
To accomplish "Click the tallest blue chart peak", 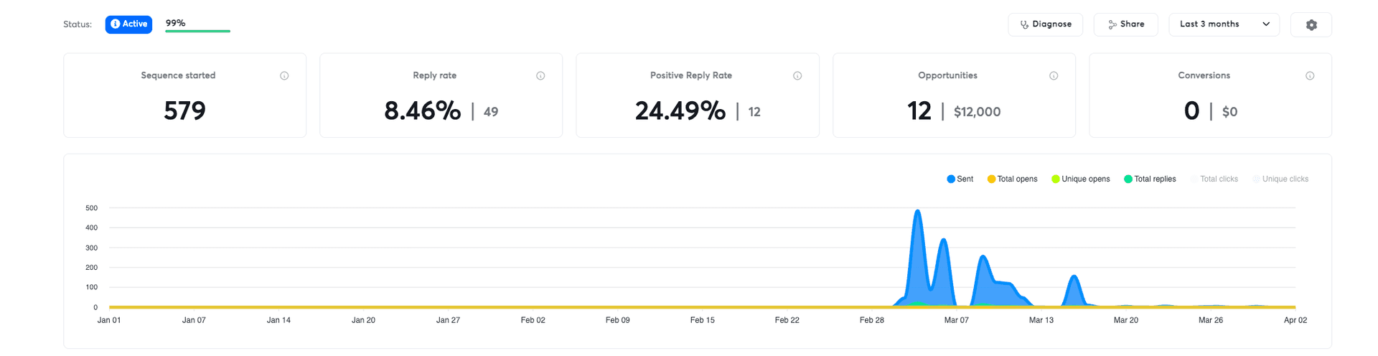I will (x=917, y=212).
